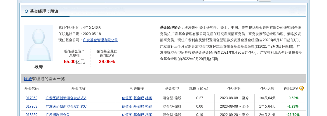Open 广发基金管理有限公司 company link
This screenshot has height=116, width=327.
(x=100, y=40)
